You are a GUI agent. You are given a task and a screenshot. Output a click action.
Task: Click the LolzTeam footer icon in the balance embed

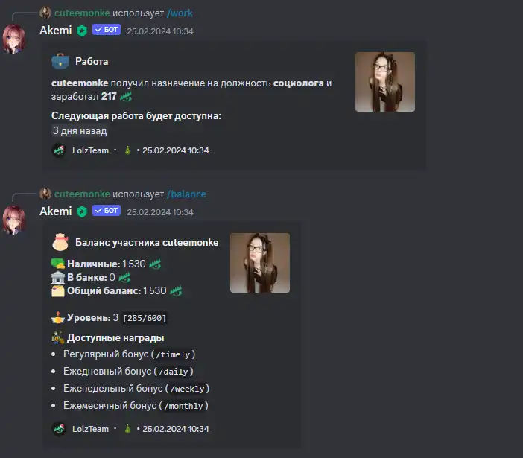[x=60, y=429]
